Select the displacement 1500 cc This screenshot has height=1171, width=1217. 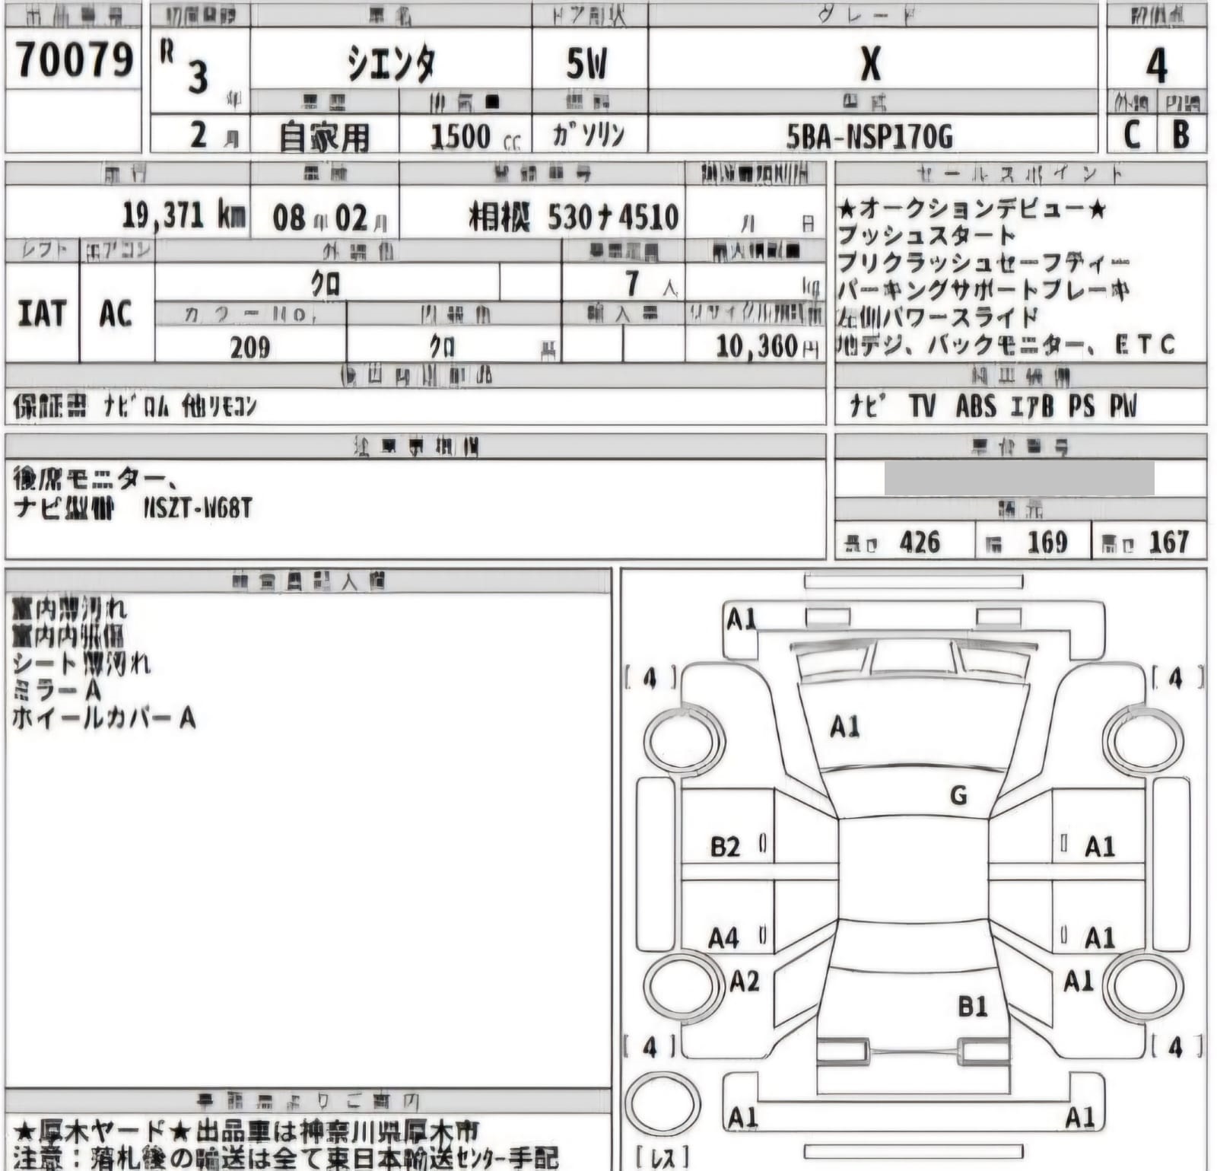pos(475,137)
